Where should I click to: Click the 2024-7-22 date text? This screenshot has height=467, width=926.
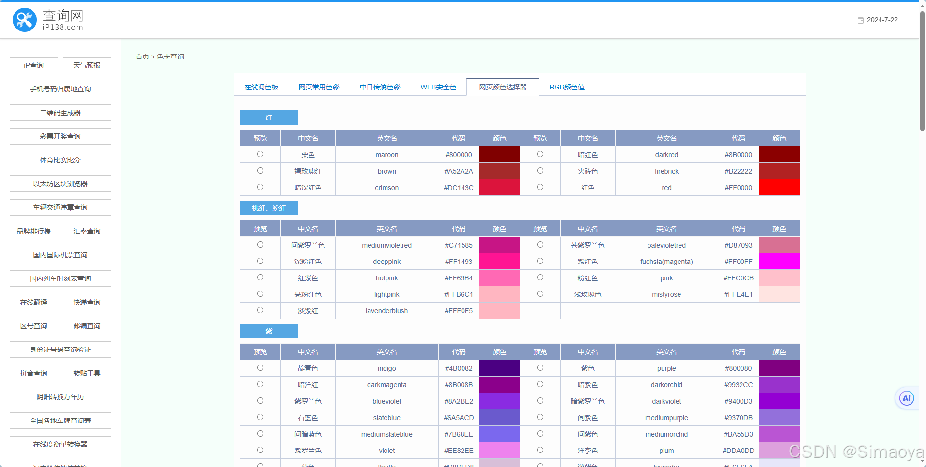[x=882, y=20]
